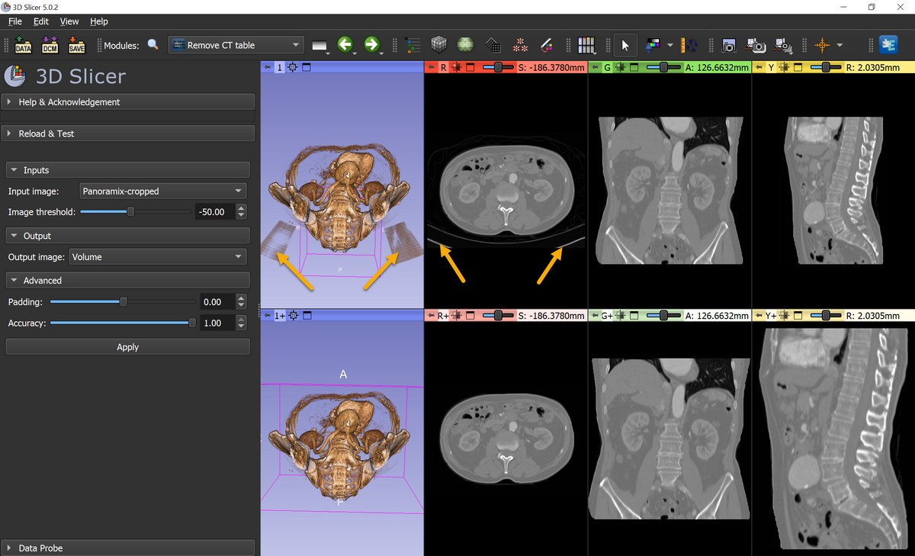Click the top red slice offset slider
This screenshot has height=556, width=915.
[498, 67]
